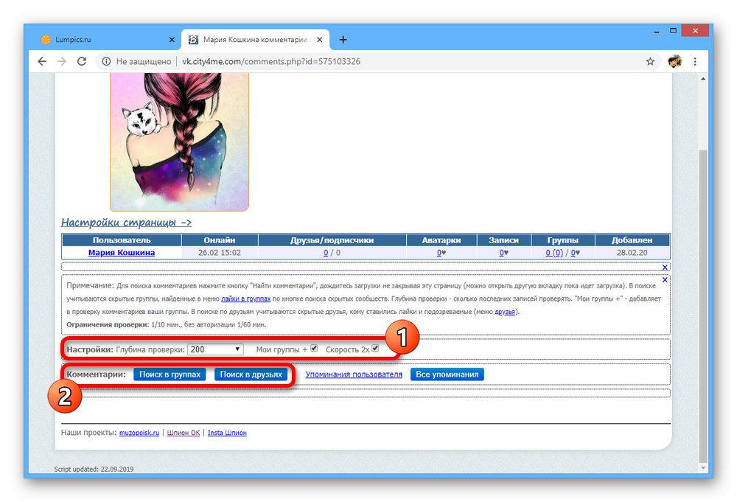This screenshot has width=737, height=502.
Task: Click the Записи '0♥' link
Action: click(x=504, y=252)
